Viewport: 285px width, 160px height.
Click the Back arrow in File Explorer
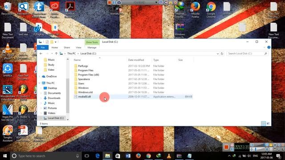point(41,53)
